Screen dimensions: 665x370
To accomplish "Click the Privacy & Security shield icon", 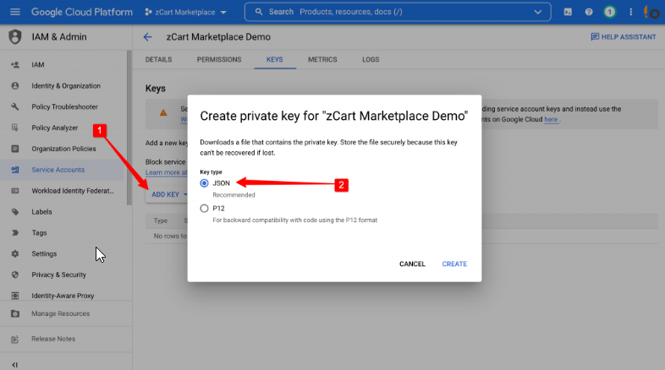I will [15, 275].
